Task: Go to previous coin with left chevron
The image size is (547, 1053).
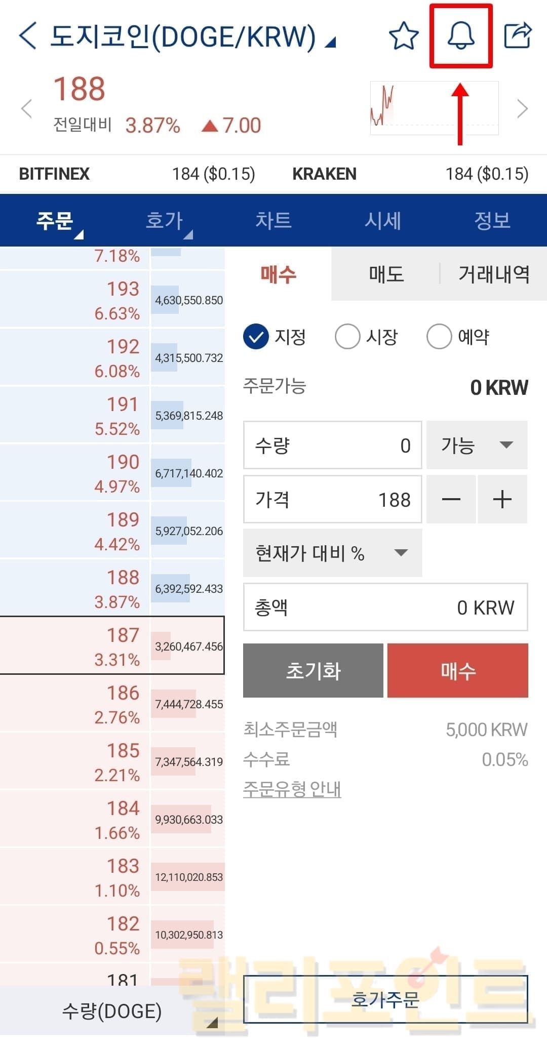Action: coord(26,108)
